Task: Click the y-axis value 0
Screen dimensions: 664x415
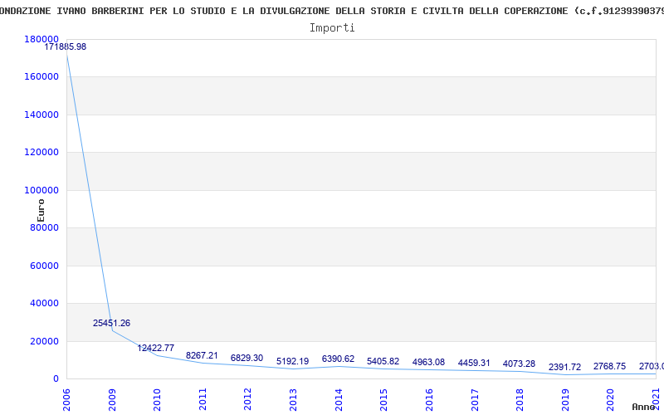Action: click(x=56, y=379)
